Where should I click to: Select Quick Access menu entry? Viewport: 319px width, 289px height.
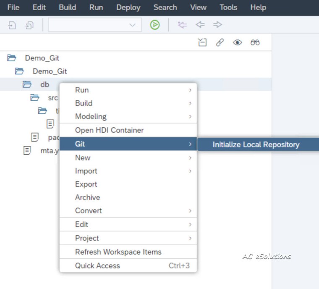(97, 265)
